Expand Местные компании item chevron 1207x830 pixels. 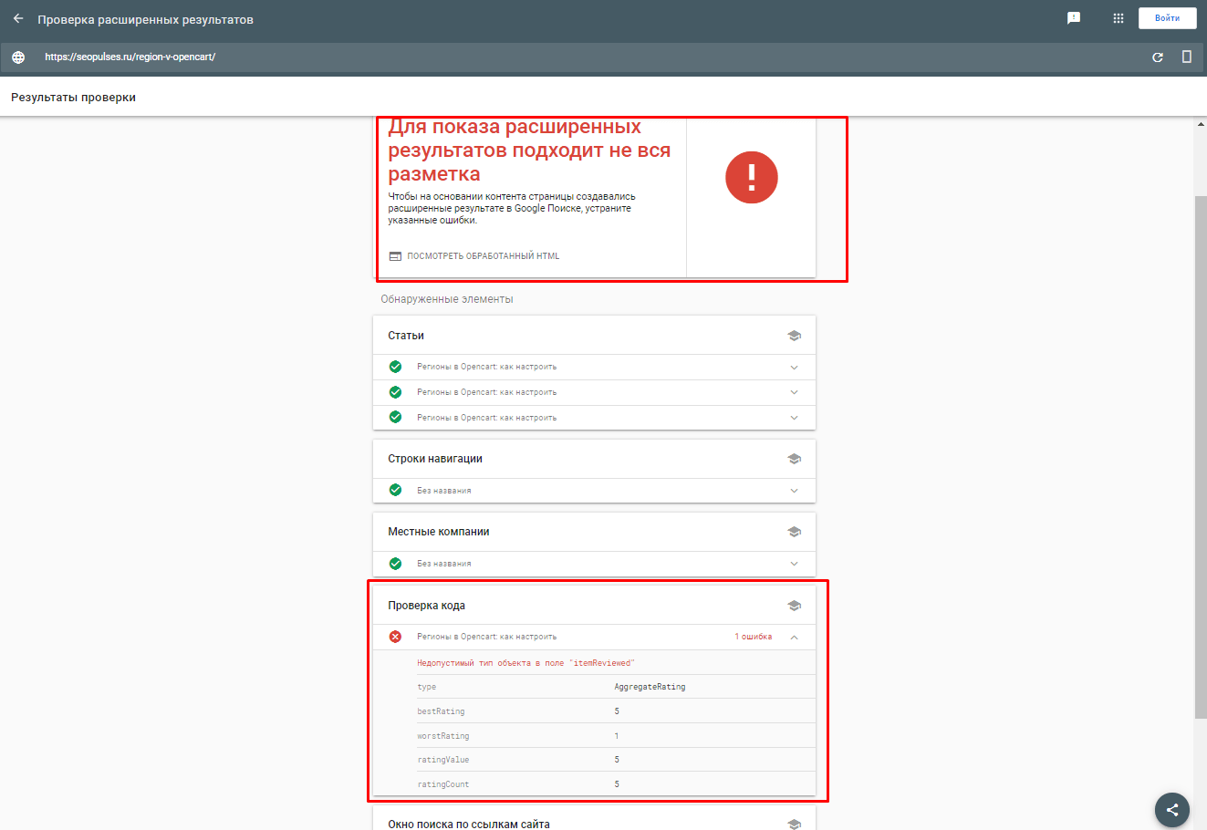pyautogui.click(x=794, y=564)
